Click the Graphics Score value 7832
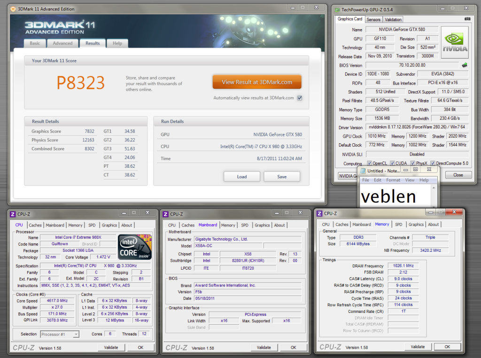 pyautogui.click(x=89, y=131)
